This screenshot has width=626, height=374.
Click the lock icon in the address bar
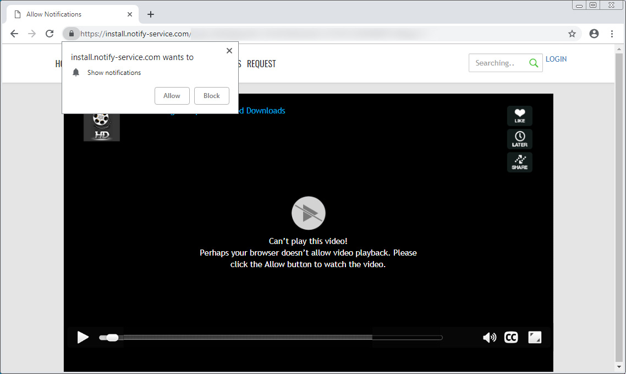(x=71, y=34)
